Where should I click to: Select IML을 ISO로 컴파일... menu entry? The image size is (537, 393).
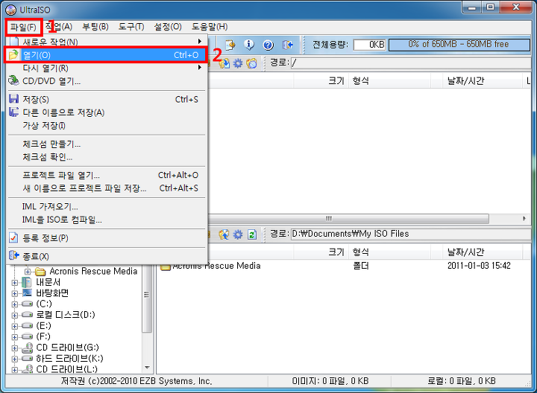(105, 220)
